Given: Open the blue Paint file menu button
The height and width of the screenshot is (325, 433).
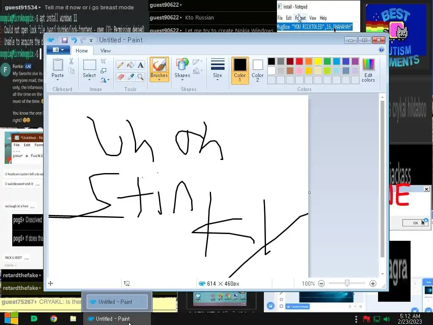Looking at the screenshot, I should point(58,50).
